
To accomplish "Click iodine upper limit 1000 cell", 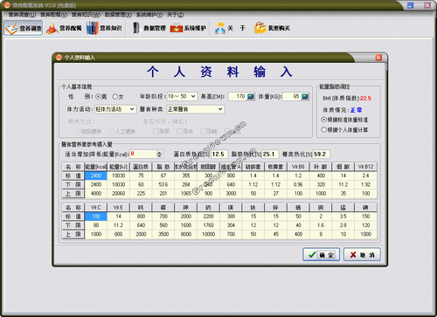I will 365,234.
